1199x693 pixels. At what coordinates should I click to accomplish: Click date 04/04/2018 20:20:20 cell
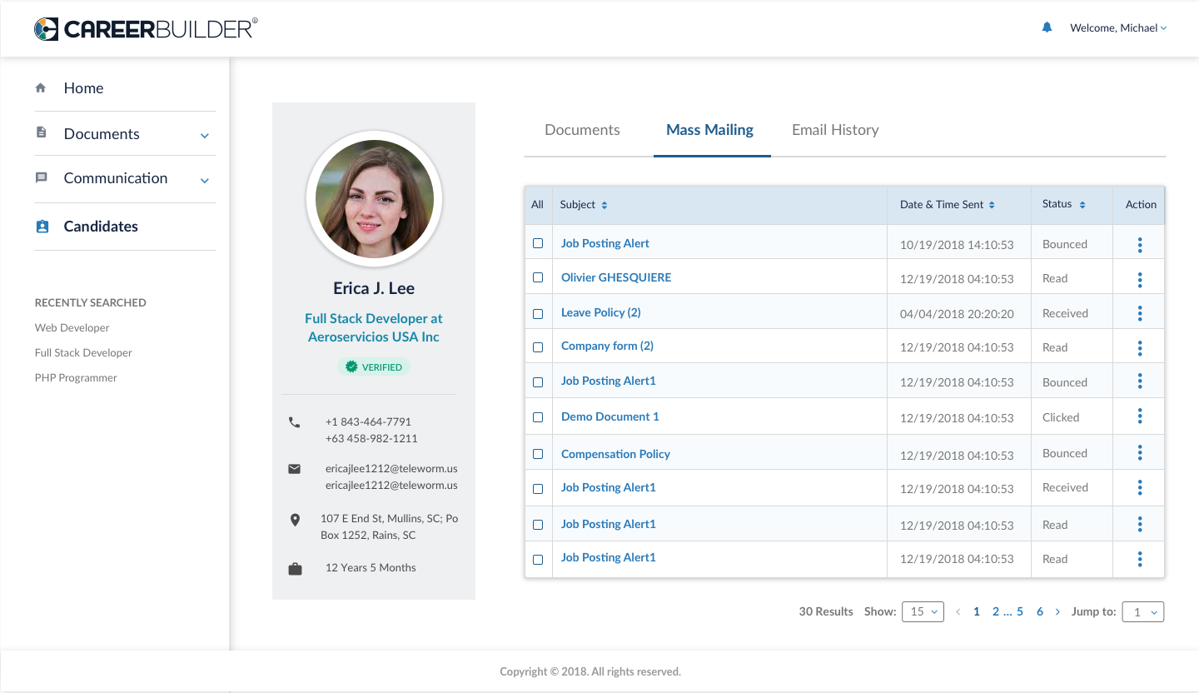coord(957,314)
